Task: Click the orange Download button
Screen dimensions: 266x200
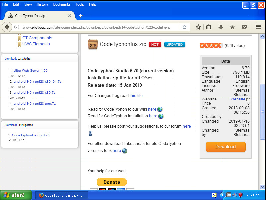Action: pyautogui.click(x=226, y=147)
